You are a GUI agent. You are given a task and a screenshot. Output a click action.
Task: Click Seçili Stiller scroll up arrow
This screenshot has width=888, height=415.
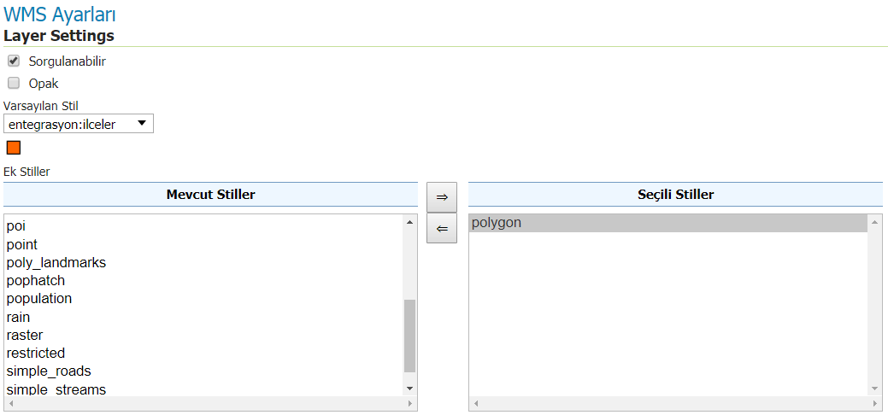click(875, 222)
